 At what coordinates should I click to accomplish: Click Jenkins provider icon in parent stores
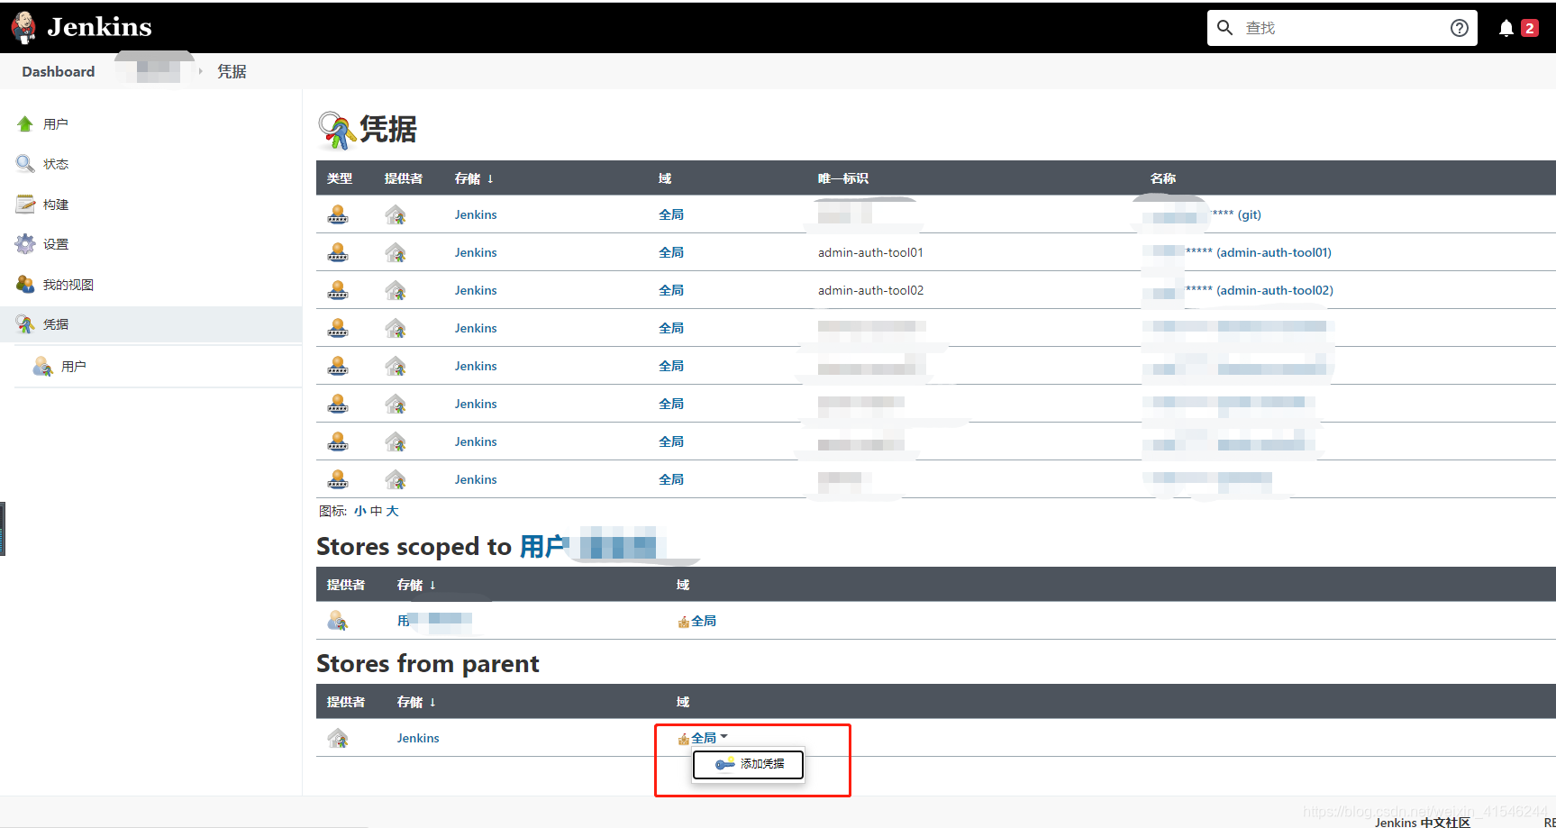[338, 738]
